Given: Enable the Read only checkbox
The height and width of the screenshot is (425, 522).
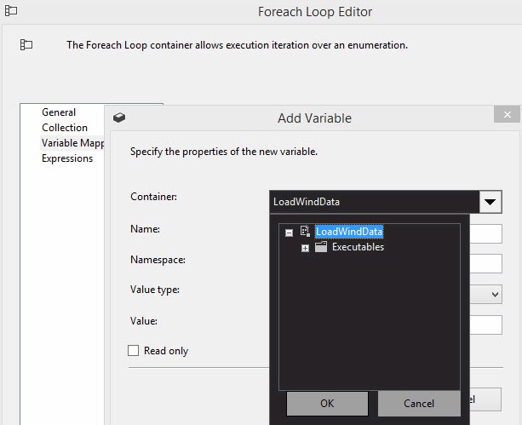Looking at the screenshot, I should tap(133, 350).
